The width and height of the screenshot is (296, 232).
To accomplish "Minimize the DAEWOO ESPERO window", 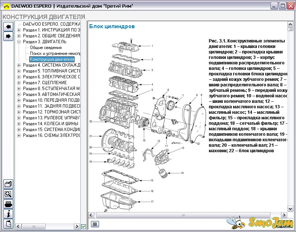I will (x=274, y=6).
